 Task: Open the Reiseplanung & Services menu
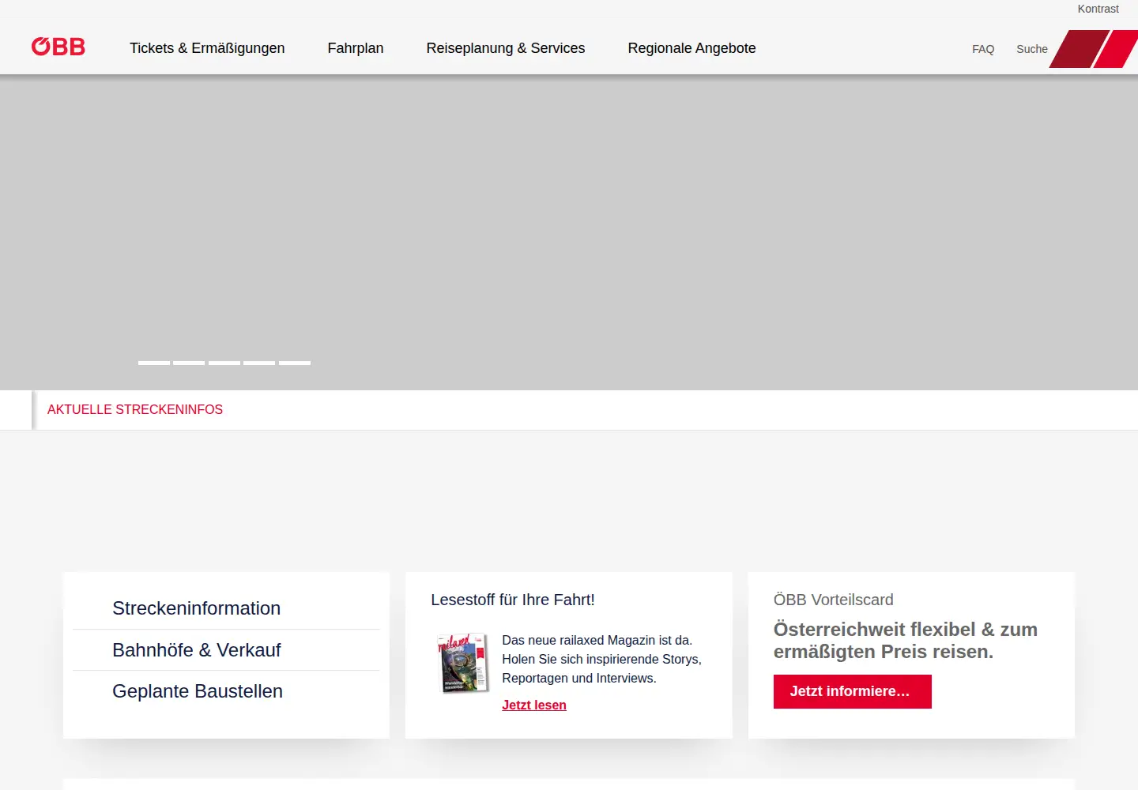(x=506, y=48)
